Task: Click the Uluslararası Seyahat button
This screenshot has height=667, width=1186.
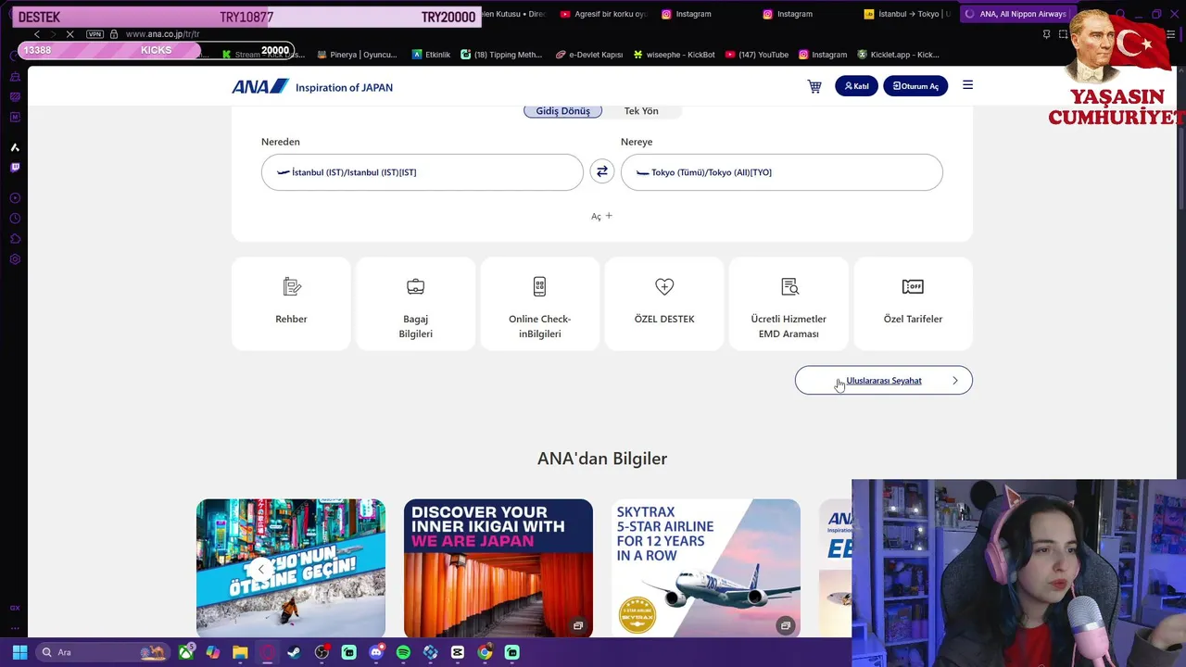Action: [x=884, y=380]
